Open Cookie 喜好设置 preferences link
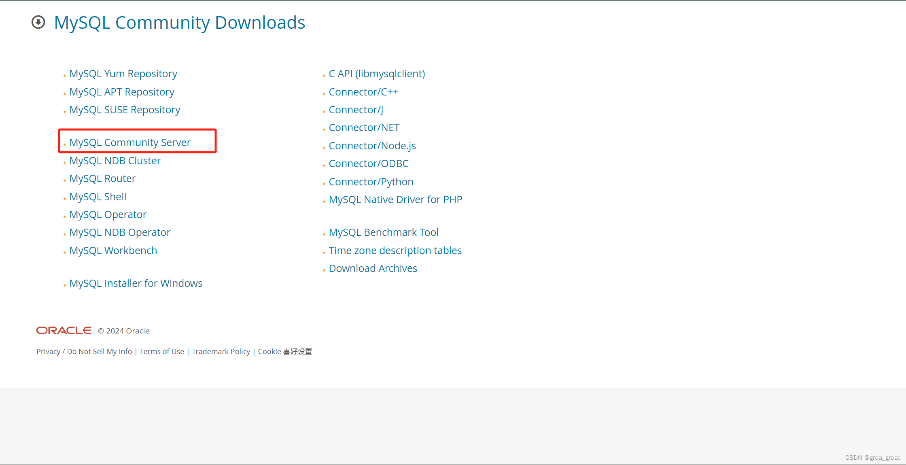The width and height of the screenshot is (906, 465). pyautogui.click(x=285, y=351)
